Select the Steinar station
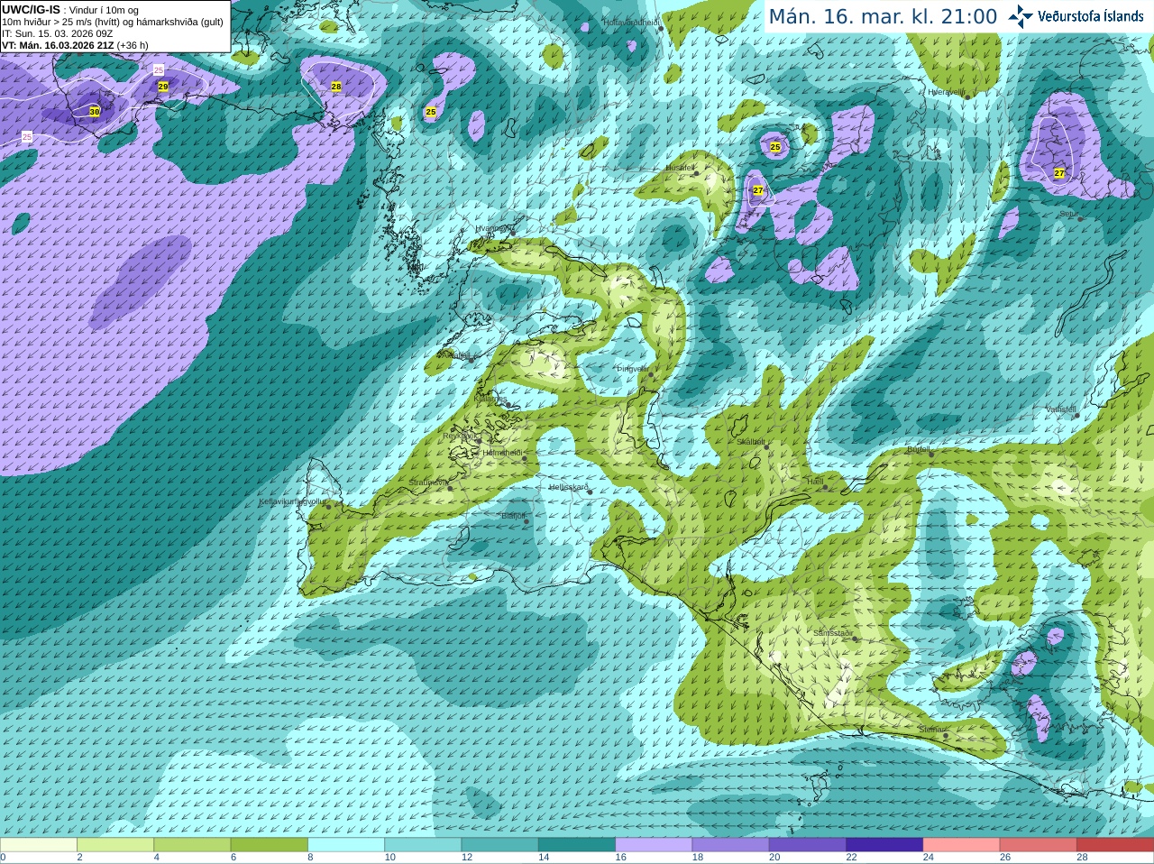The width and height of the screenshot is (1154, 864). coord(945,735)
